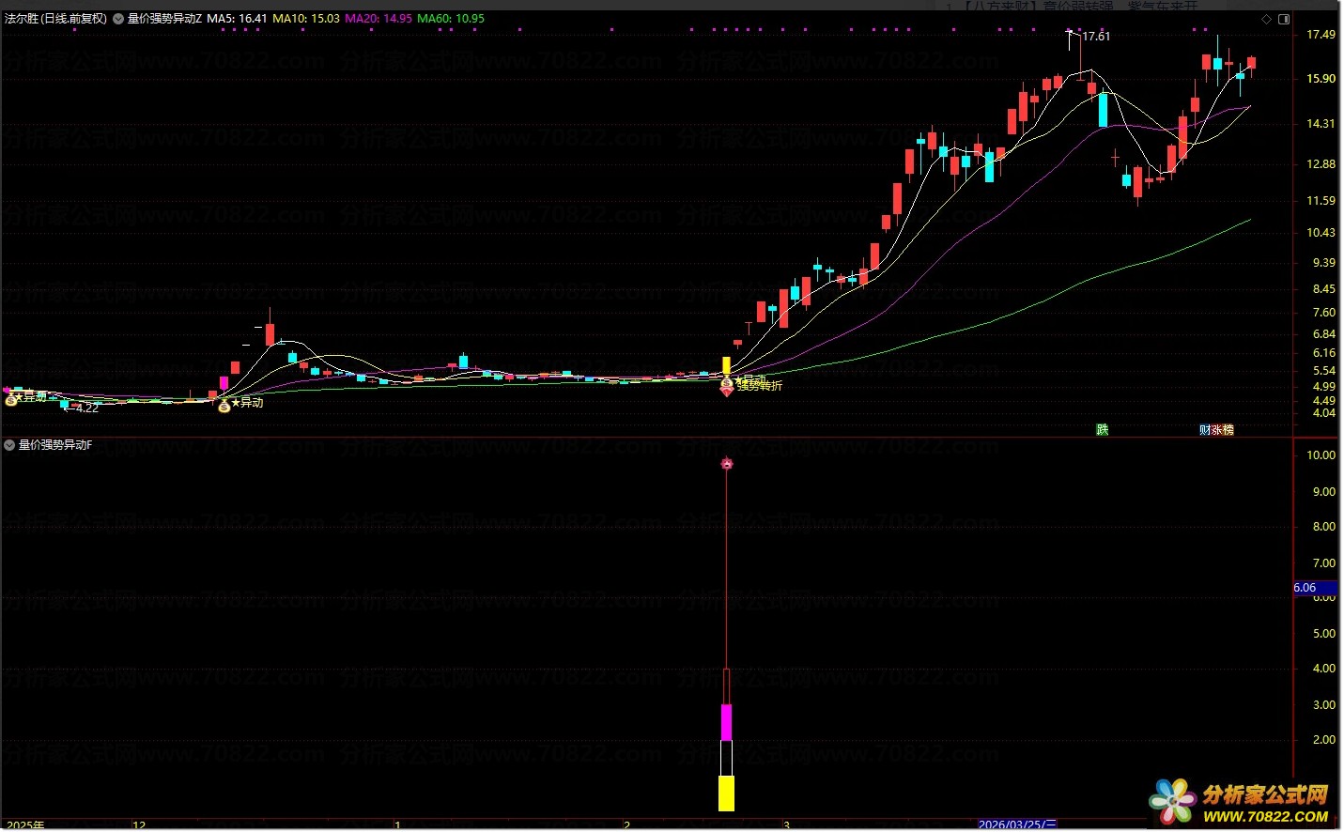Open main chart indicator dropdown beside 量价强势异动Z
This screenshot has height=832, width=1344.
click(118, 19)
